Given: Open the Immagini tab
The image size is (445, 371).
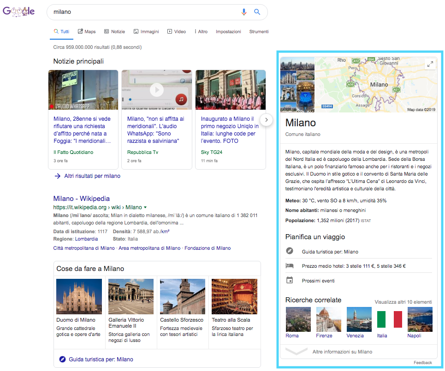Looking at the screenshot, I should (146, 31).
